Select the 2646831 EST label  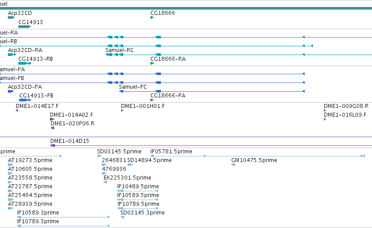[x=114, y=160]
